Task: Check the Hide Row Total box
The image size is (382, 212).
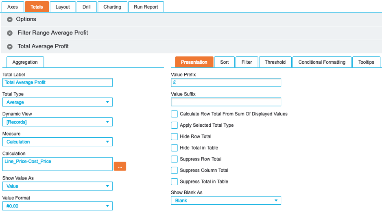Action: click(x=175, y=136)
